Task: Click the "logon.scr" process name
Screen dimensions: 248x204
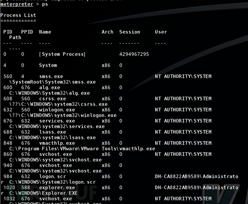Action: coord(52,176)
